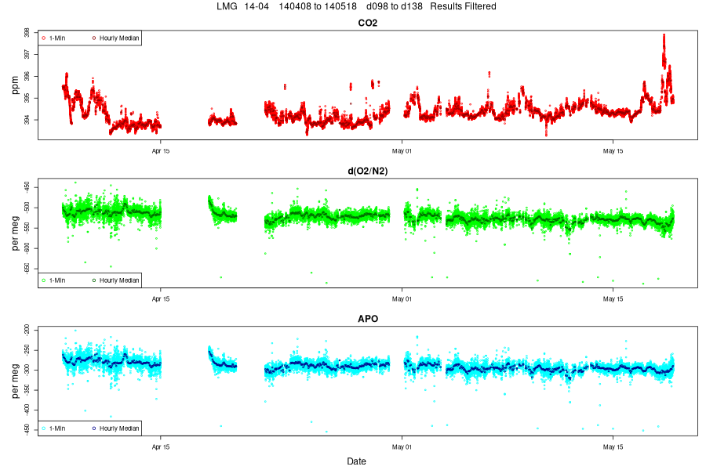The height and width of the screenshot is (470, 706).
Task: Click the -250 tick on APO y-axis
Action: pyautogui.click(x=27, y=350)
